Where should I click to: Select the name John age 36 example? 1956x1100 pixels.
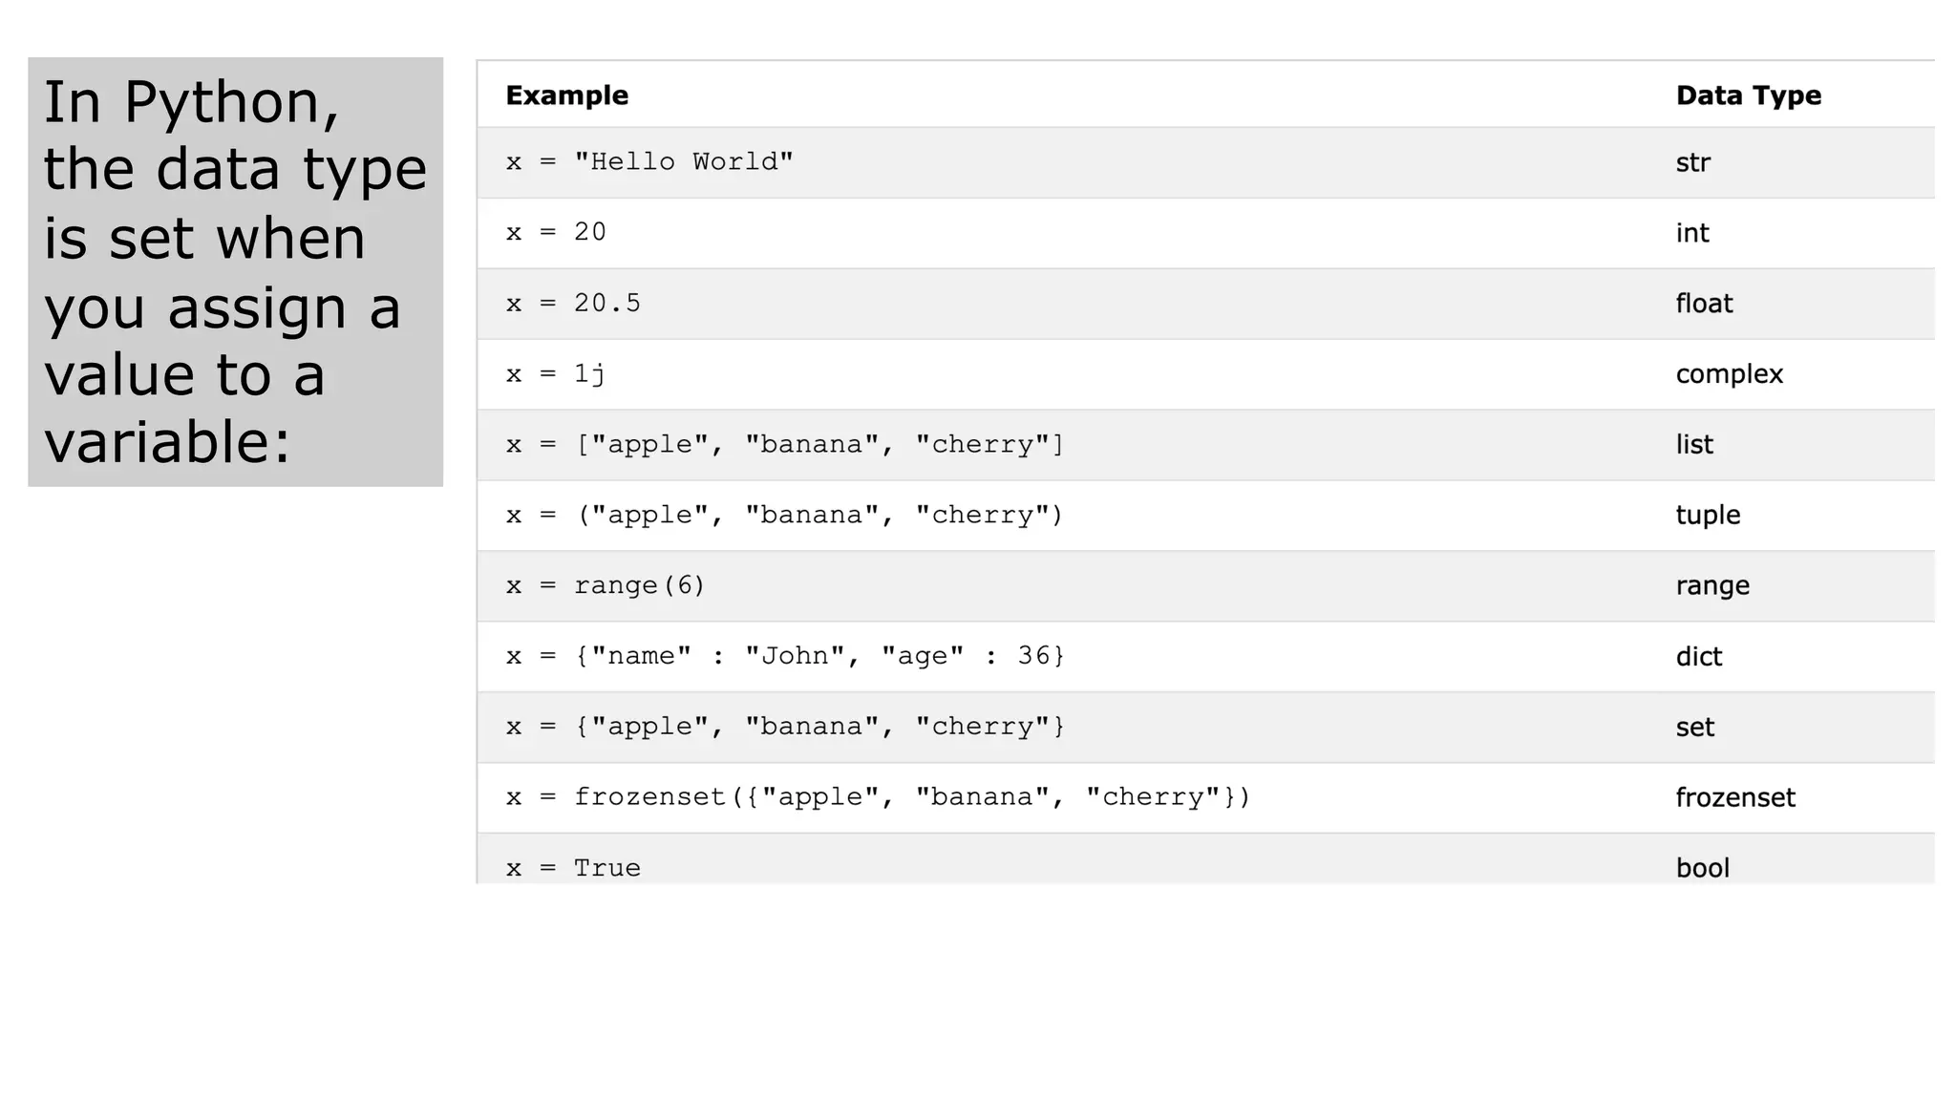[x=784, y=657]
